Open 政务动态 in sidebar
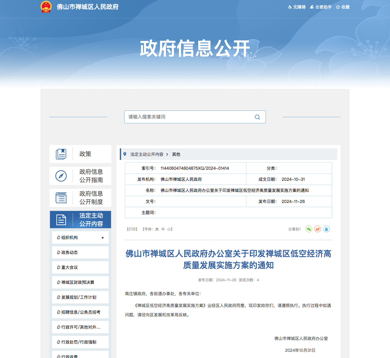 click(x=70, y=253)
